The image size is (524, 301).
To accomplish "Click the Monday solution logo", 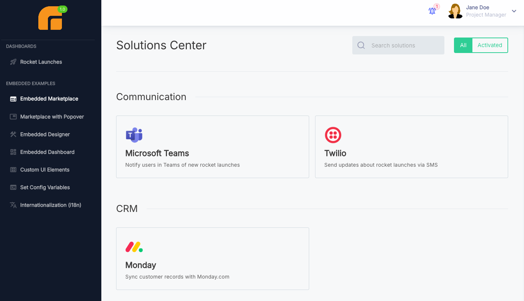I will point(134,247).
